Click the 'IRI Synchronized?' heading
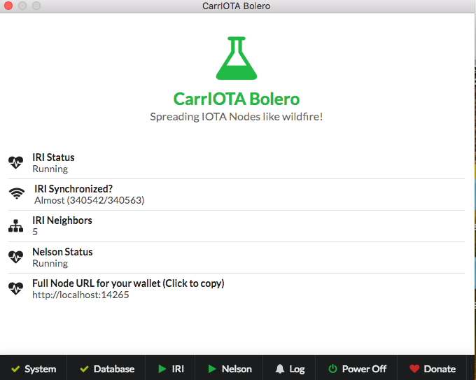Image resolution: width=476 pixels, height=380 pixels. pos(73,189)
